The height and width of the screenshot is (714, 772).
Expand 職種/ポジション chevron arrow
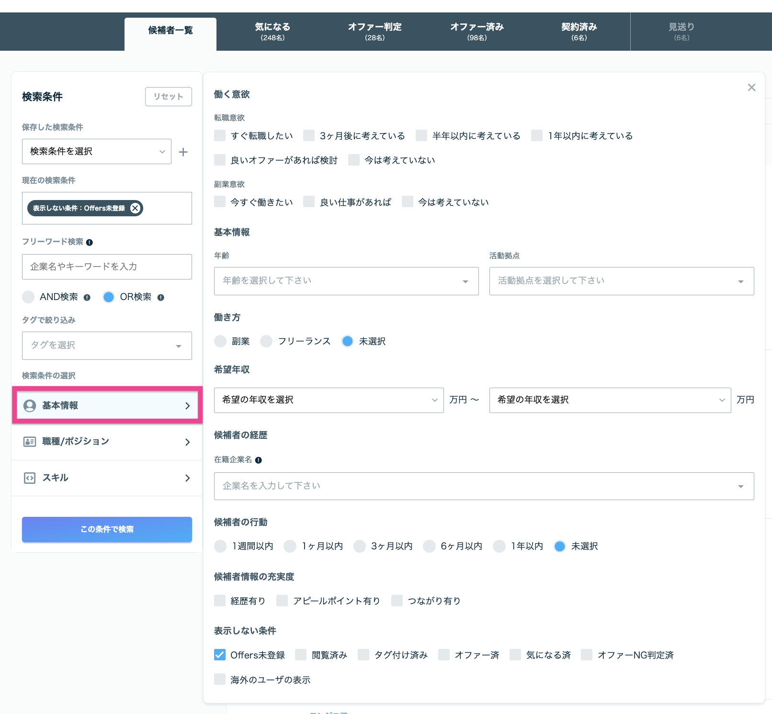(187, 442)
